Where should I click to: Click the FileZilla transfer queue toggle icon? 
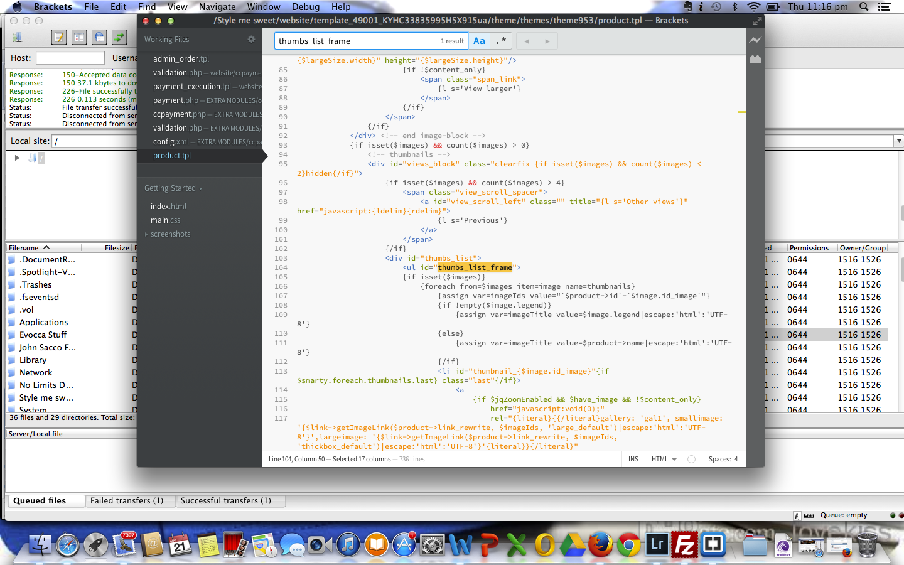click(x=119, y=38)
